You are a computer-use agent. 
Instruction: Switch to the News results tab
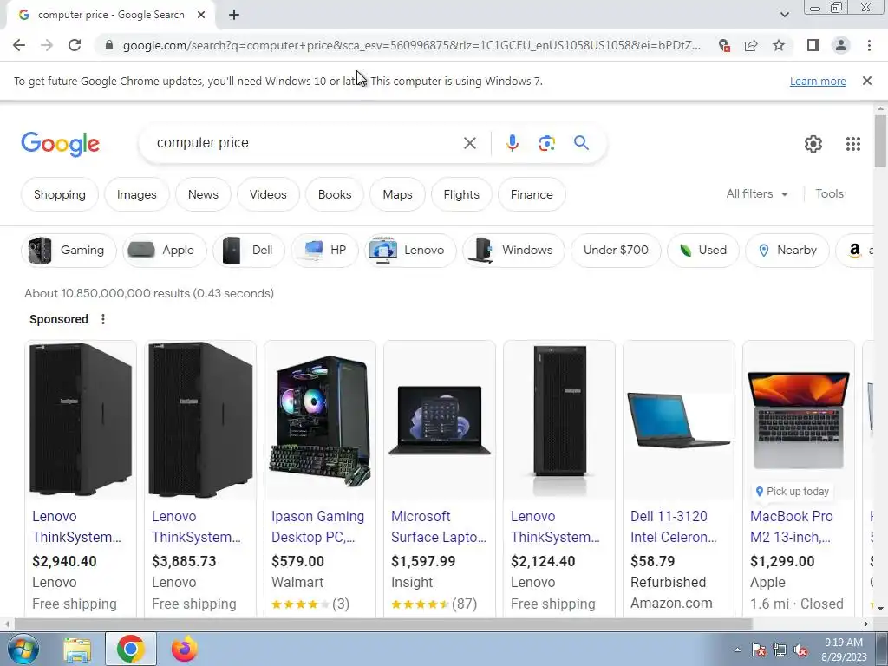(x=203, y=194)
